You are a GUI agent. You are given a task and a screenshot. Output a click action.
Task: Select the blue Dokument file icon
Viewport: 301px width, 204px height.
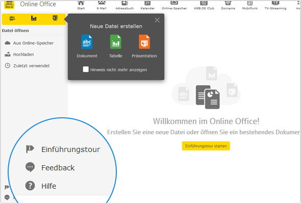coord(87,42)
